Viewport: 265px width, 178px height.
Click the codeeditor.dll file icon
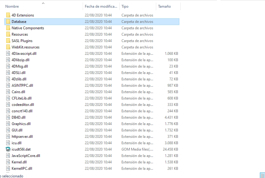(x=8, y=105)
